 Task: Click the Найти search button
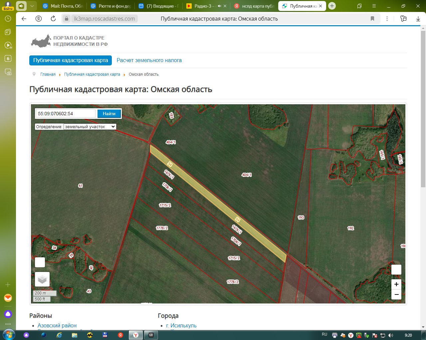tap(109, 114)
